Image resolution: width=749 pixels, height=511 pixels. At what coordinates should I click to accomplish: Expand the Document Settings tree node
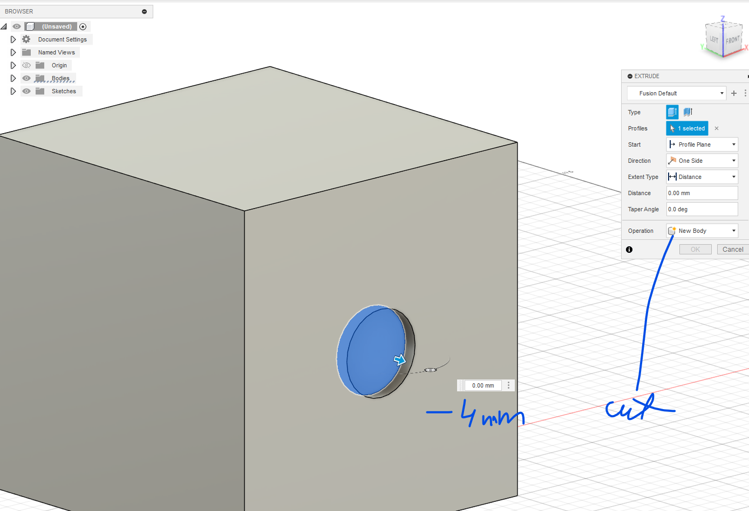coord(13,39)
